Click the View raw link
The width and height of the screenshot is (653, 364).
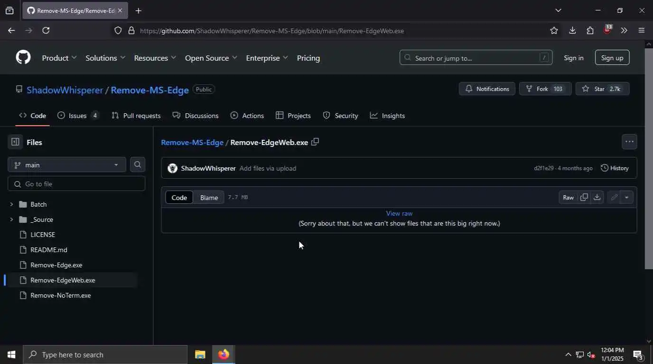(399, 213)
